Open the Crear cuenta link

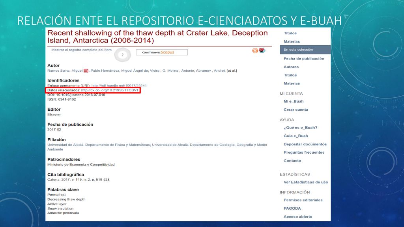(x=296, y=110)
